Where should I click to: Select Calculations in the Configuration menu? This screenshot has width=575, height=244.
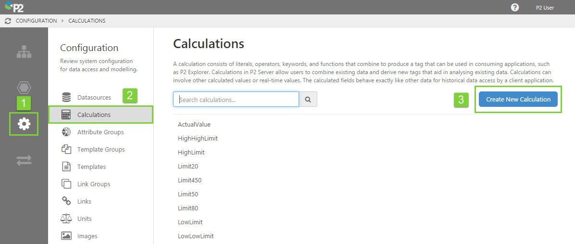[94, 115]
